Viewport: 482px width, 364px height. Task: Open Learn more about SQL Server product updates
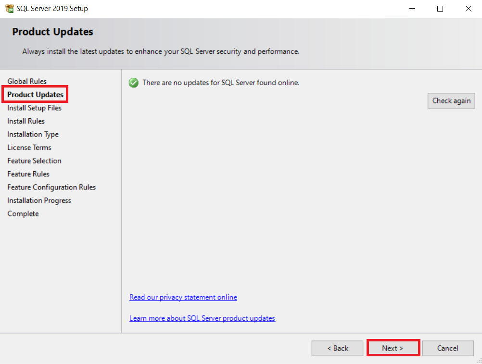(202, 318)
